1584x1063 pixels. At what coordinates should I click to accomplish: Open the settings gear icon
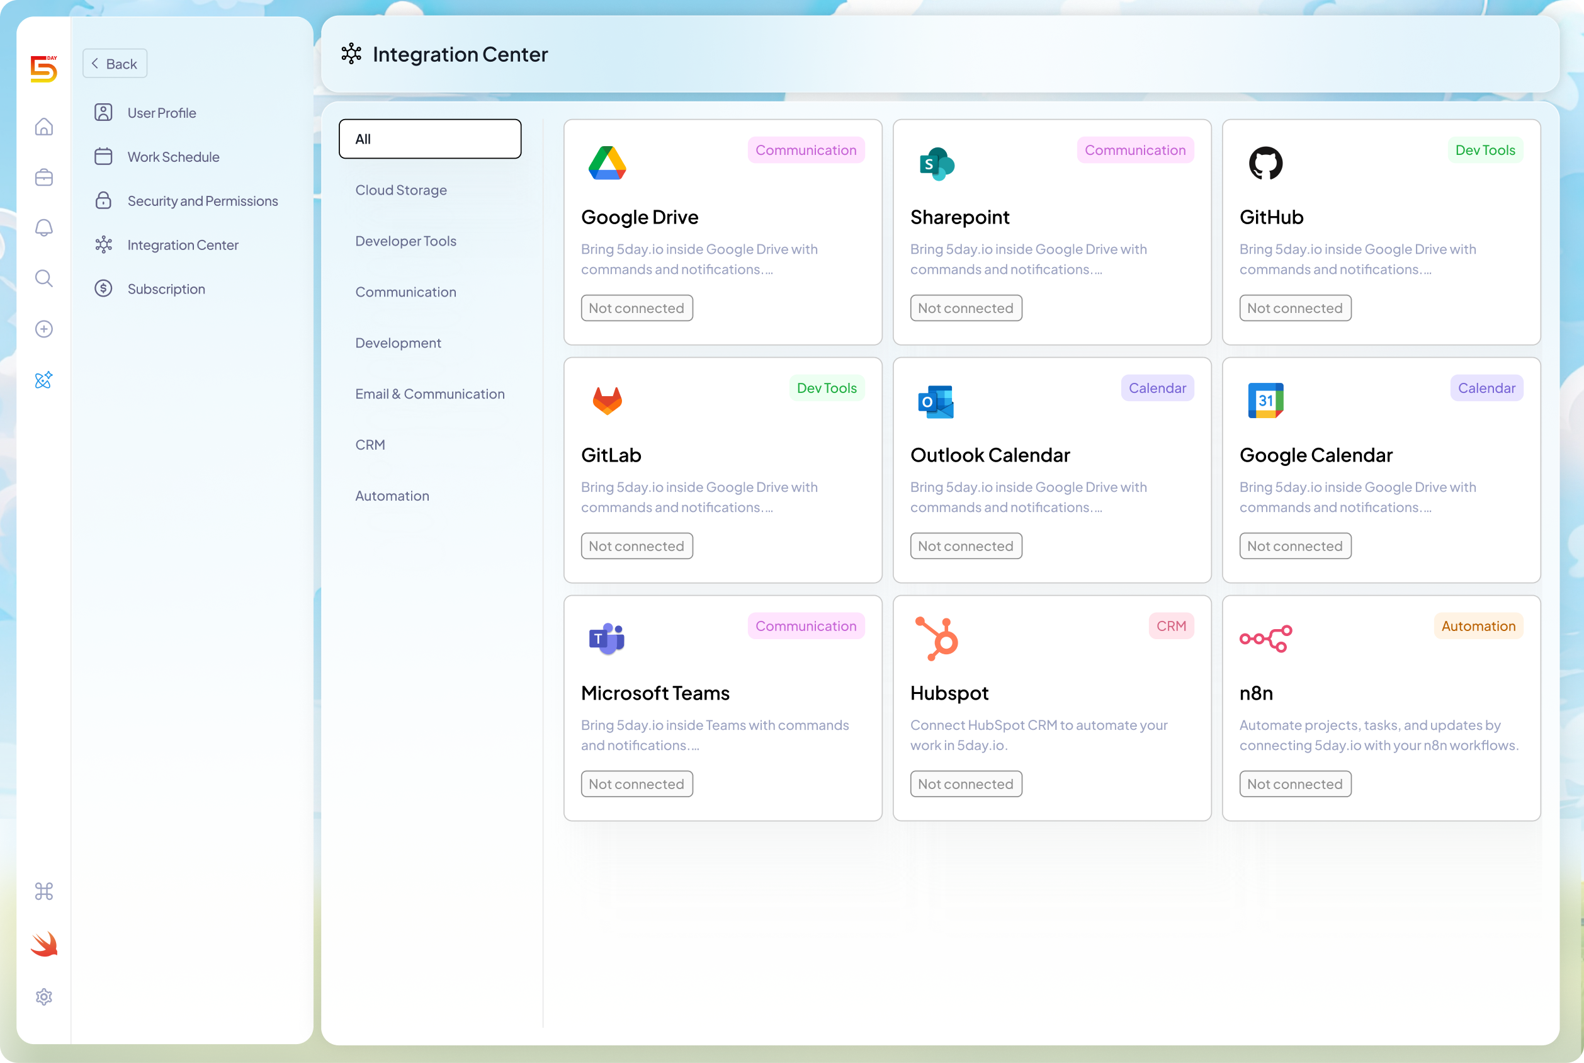click(x=44, y=996)
